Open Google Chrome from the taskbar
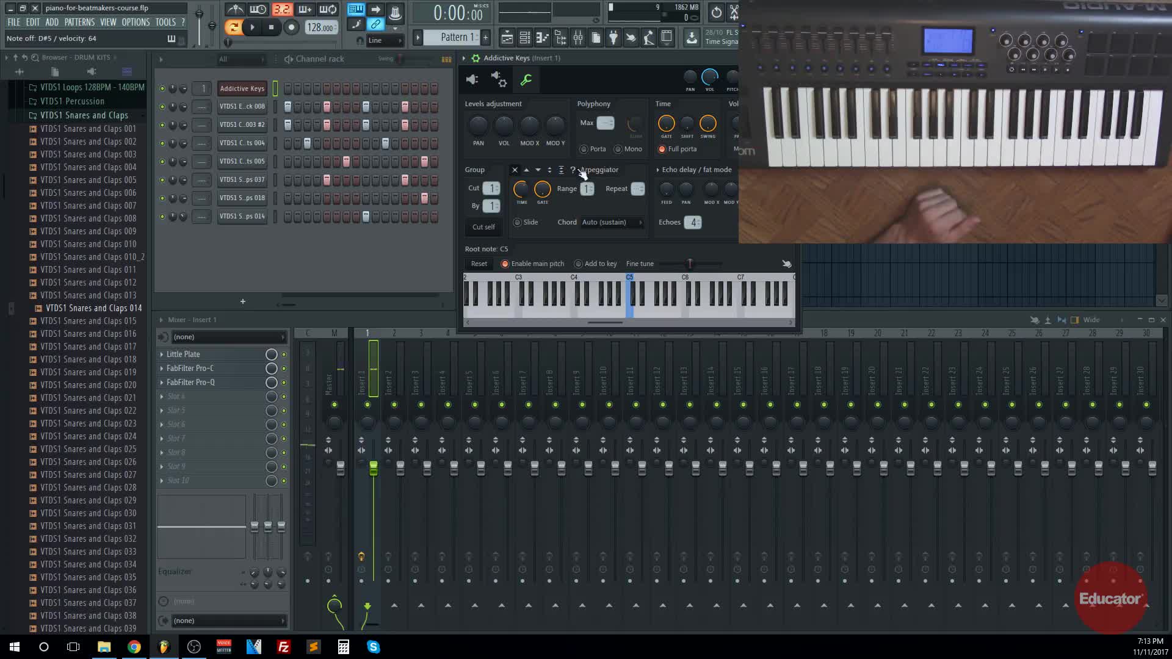 coord(134,647)
